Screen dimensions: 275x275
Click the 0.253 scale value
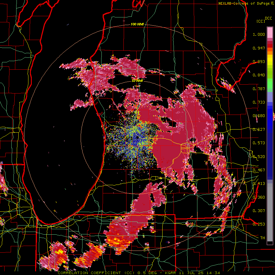pos(259,224)
